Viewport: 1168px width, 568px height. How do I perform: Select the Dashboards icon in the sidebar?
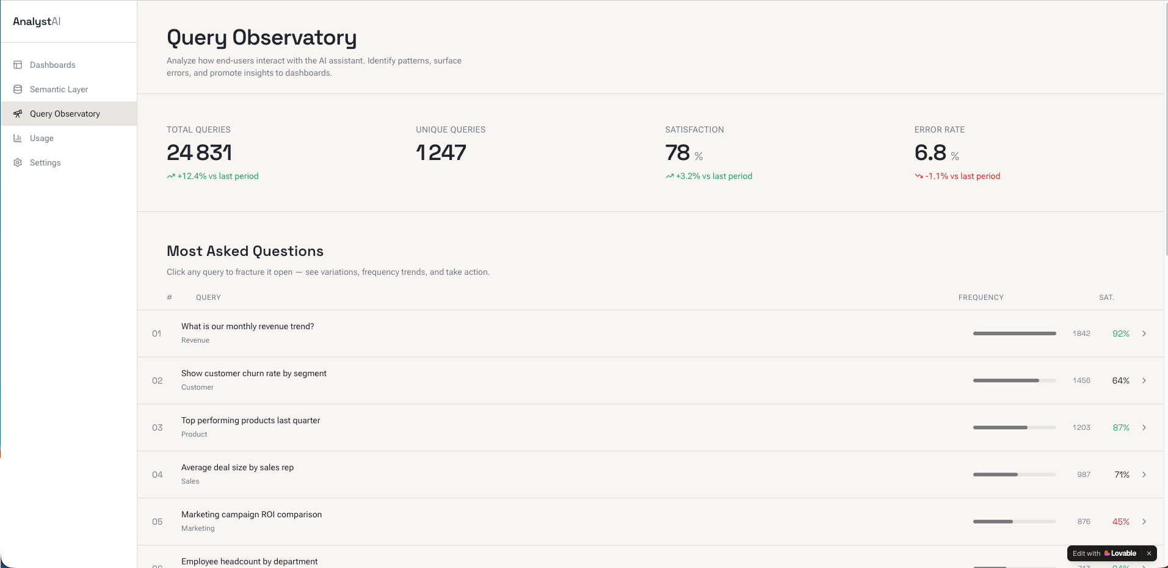tap(18, 65)
